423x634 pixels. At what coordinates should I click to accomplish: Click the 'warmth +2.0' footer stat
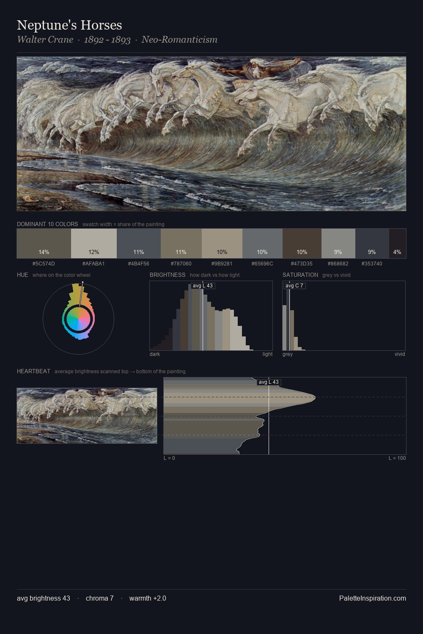(148, 598)
